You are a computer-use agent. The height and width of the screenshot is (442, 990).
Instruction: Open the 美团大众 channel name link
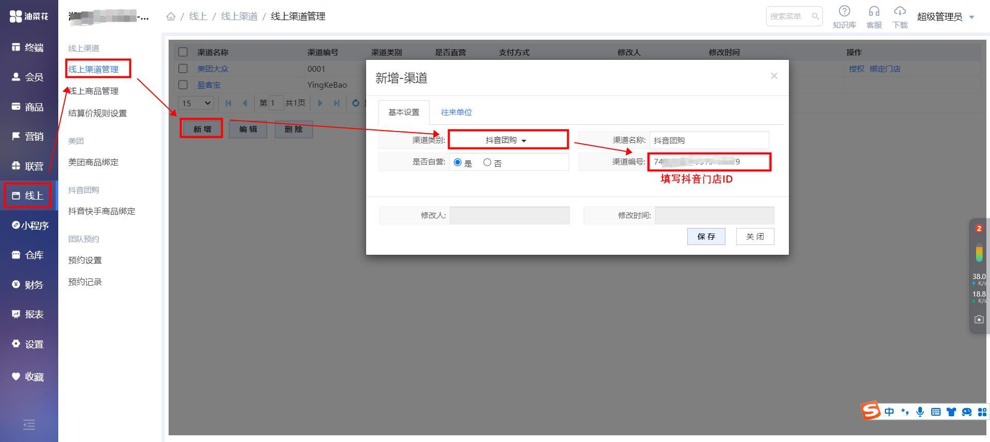pos(213,69)
